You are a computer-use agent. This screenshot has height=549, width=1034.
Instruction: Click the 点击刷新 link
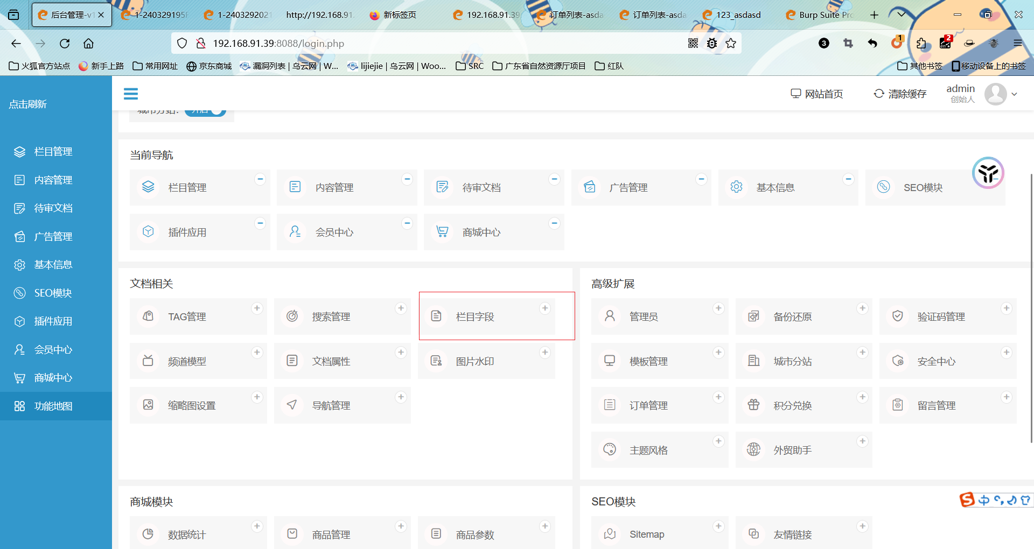coord(27,104)
